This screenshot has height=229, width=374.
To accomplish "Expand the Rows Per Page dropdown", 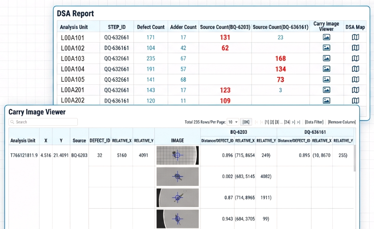I will (x=233, y=122).
